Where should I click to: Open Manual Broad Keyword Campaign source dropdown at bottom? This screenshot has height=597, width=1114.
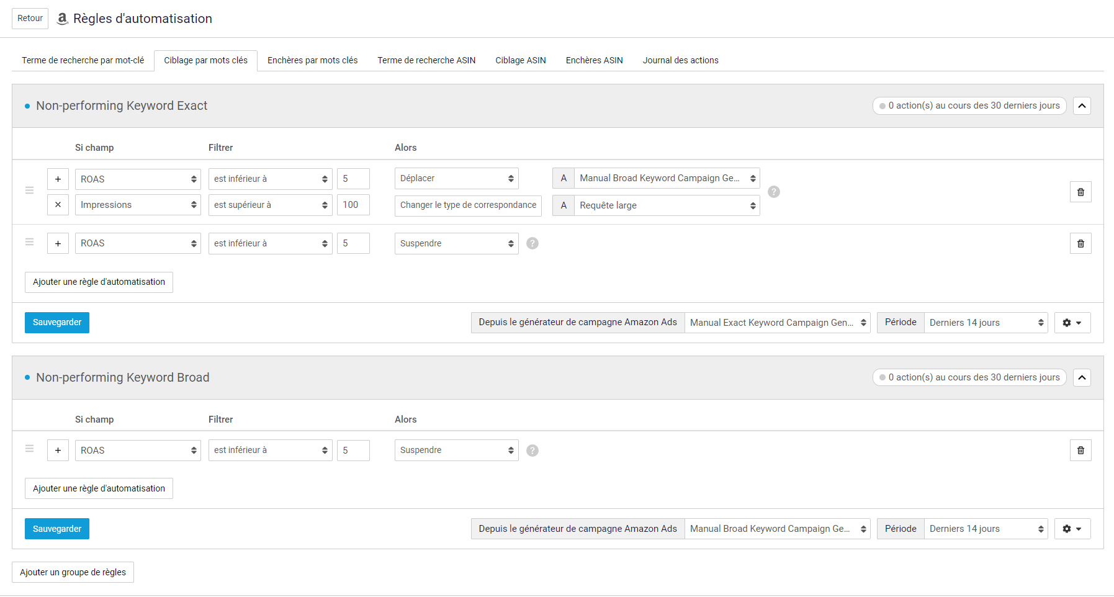778,529
